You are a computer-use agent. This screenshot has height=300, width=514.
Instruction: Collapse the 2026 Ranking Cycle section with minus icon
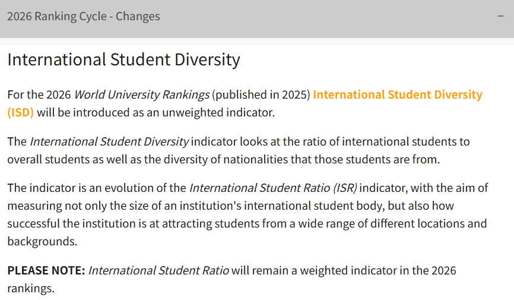point(500,16)
